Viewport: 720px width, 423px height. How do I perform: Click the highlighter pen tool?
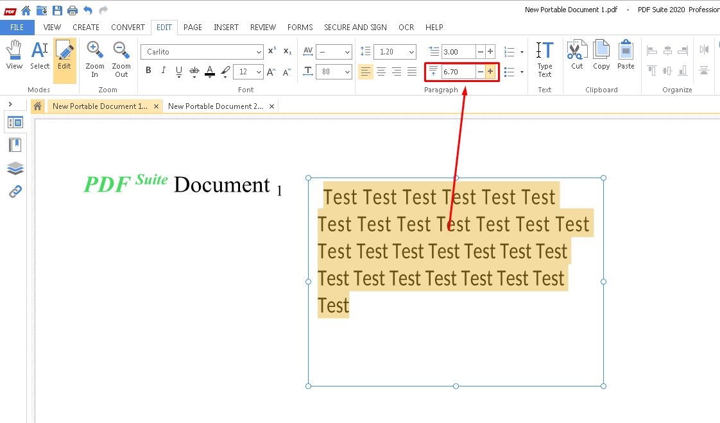pyautogui.click(x=225, y=71)
